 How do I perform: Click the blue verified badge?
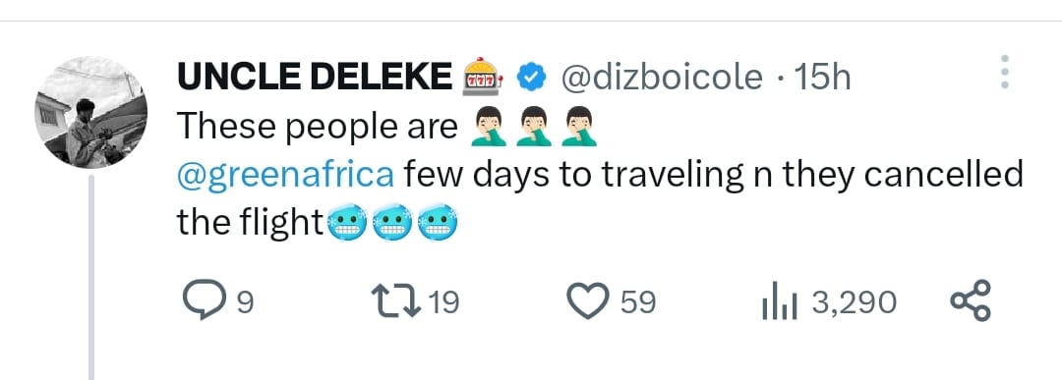click(532, 78)
